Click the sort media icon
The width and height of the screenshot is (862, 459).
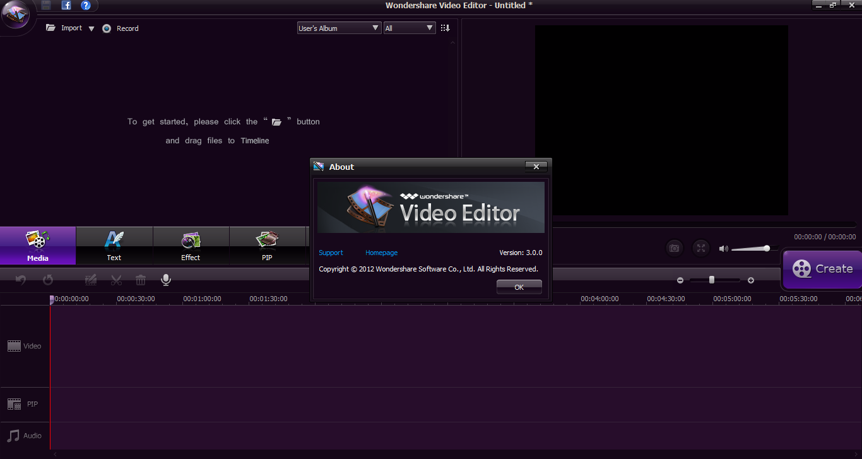point(445,28)
